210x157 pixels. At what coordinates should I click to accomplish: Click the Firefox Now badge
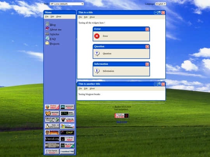[x=52, y=107]
